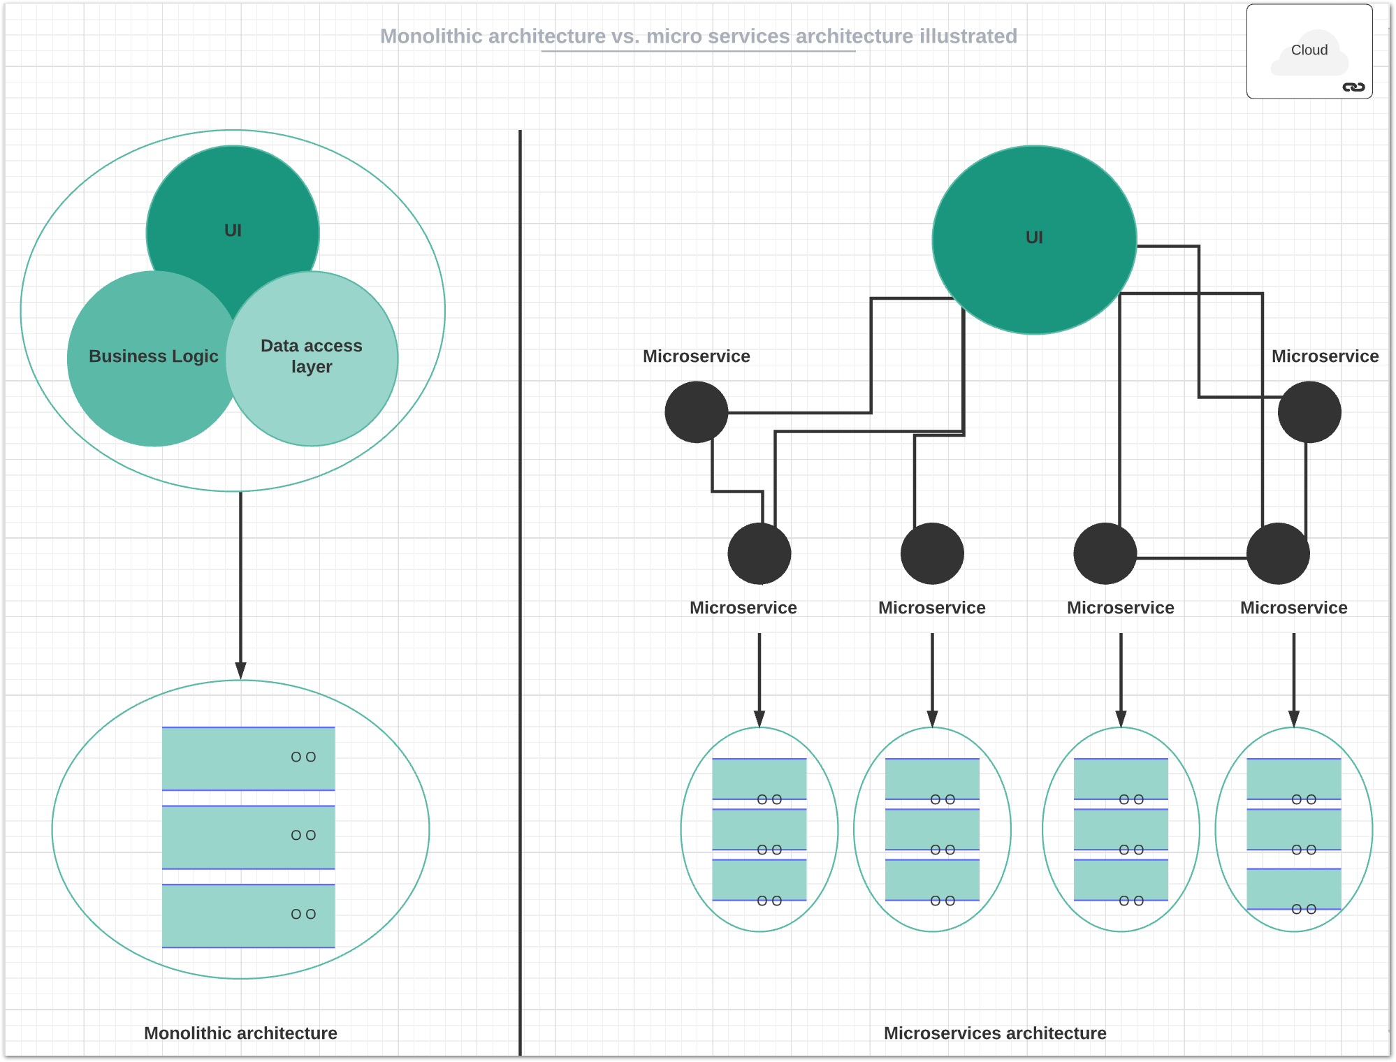
Task: Click the large UI circle on the microservices side
Action: pyautogui.click(x=1033, y=239)
